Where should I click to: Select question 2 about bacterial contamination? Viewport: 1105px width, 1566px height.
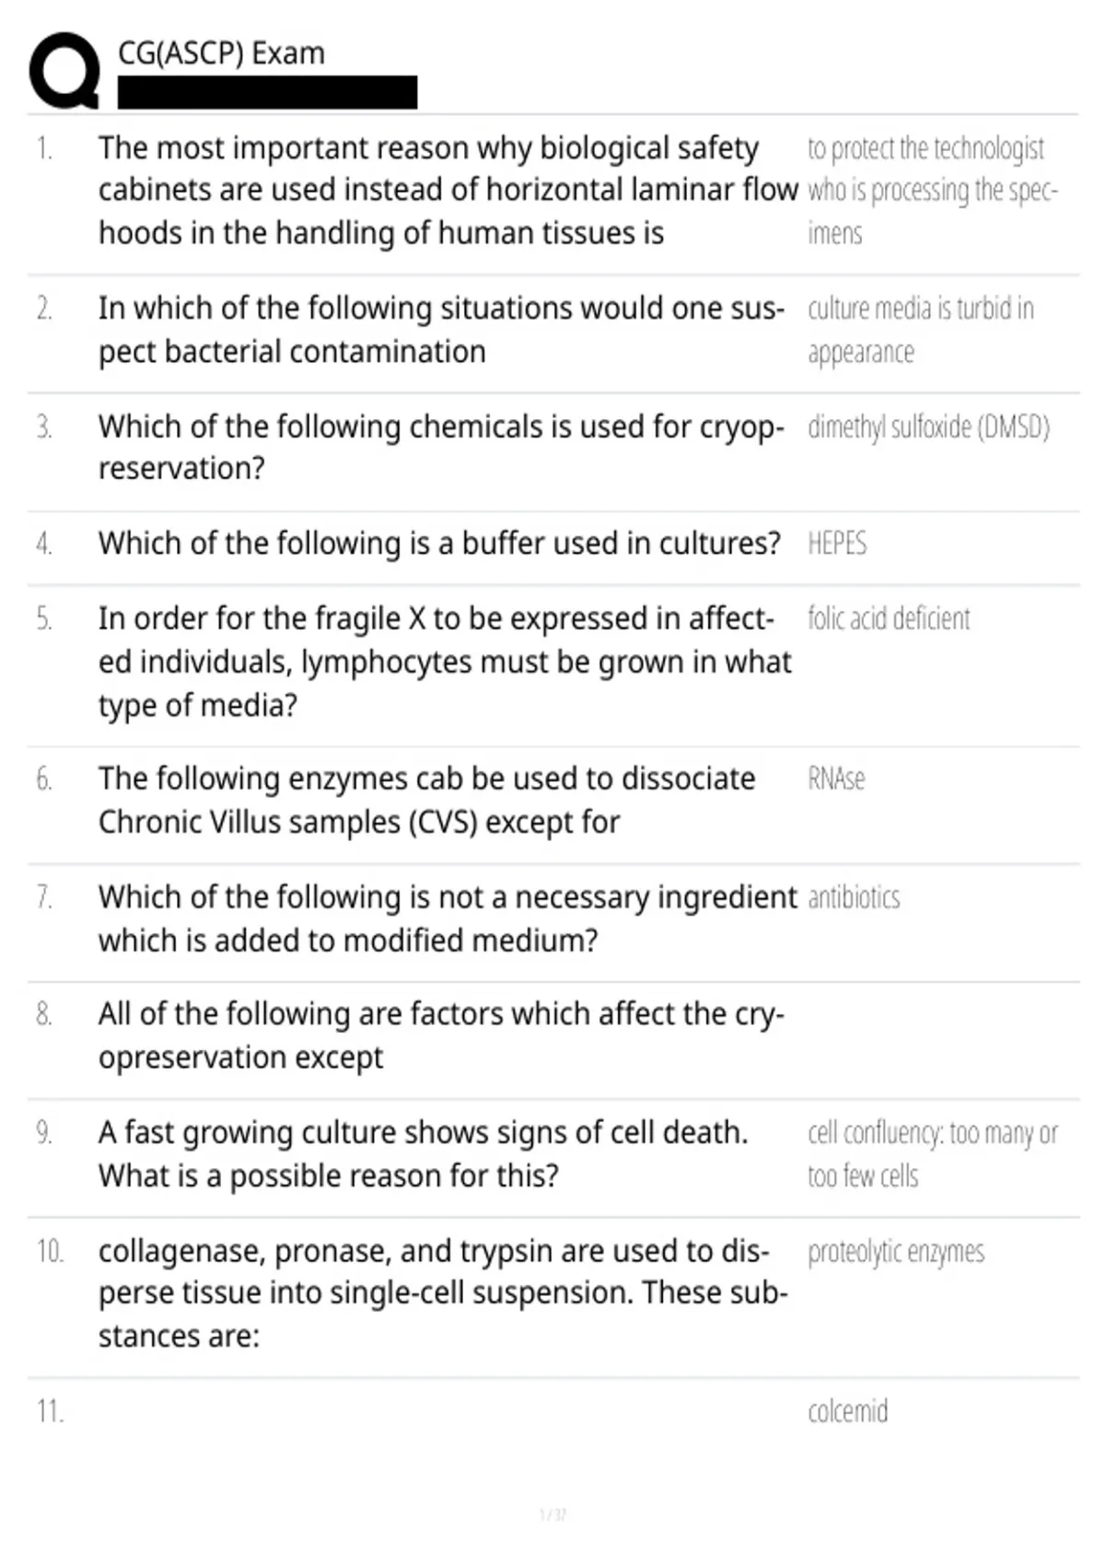click(x=441, y=330)
